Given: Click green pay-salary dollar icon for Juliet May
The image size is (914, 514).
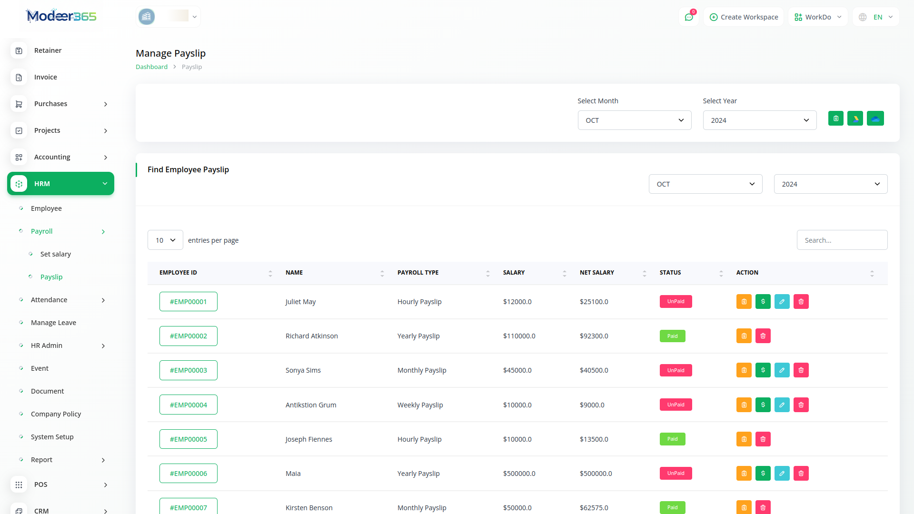Looking at the screenshot, I should coord(763,302).
